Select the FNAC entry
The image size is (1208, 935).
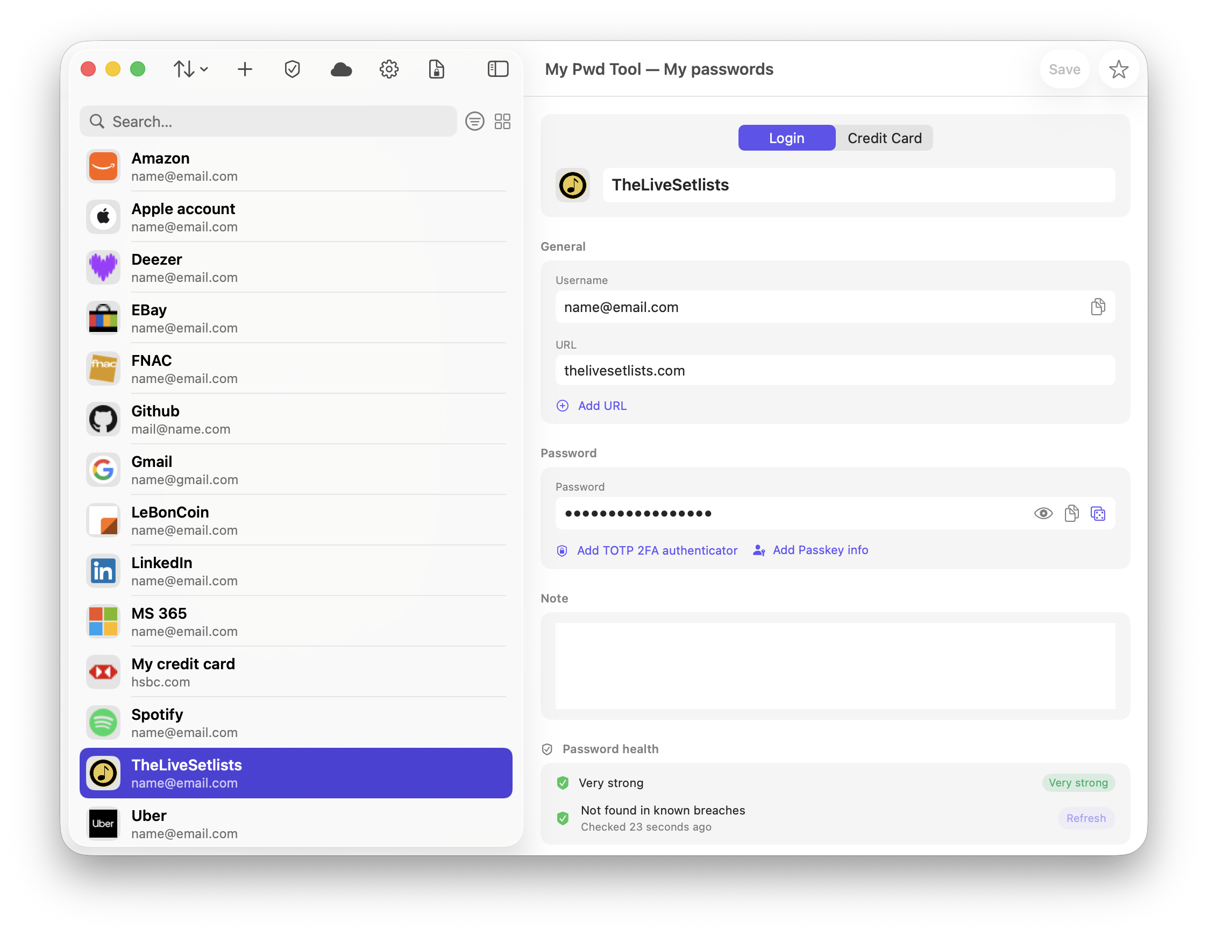[296, 369]
